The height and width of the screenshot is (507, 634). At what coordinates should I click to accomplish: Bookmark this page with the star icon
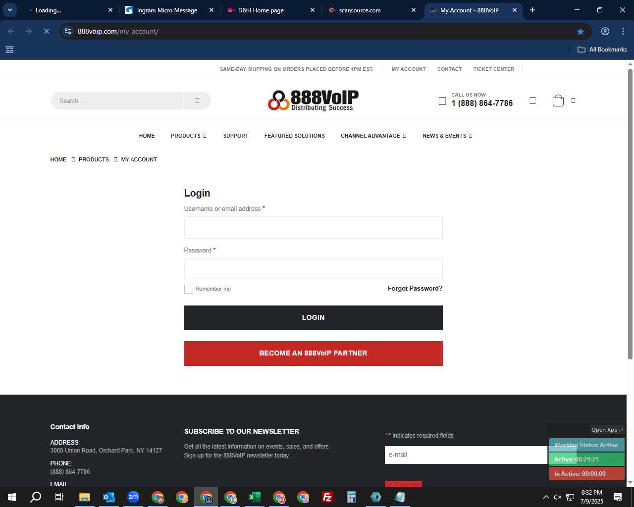pyautogui.click(x=581, y=31)
